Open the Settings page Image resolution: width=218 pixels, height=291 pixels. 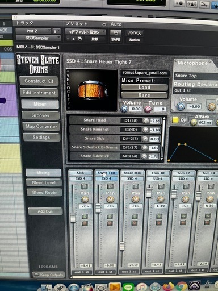[x=41, y=137]
